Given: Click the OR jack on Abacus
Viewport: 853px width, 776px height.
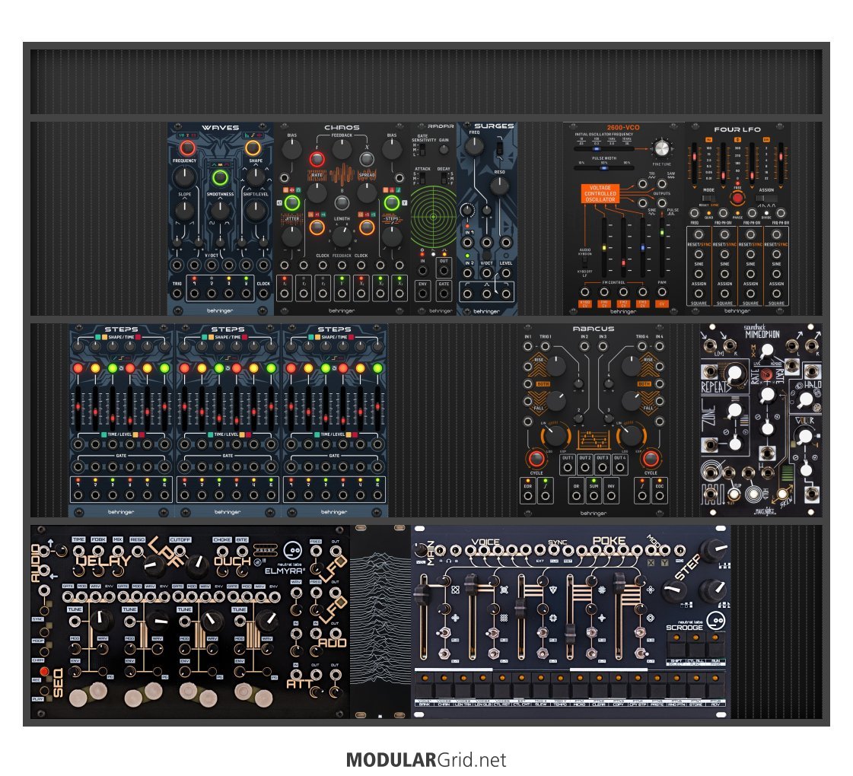Looking at the screenshot, I should (576, 496).
